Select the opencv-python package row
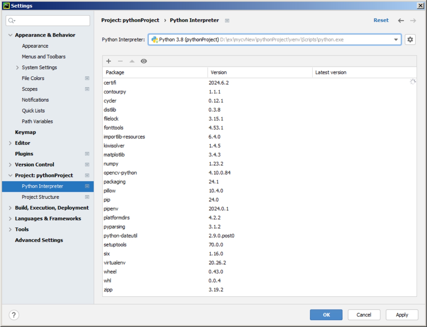The height and width of the screenshot is (327, 427). (120, 173)
